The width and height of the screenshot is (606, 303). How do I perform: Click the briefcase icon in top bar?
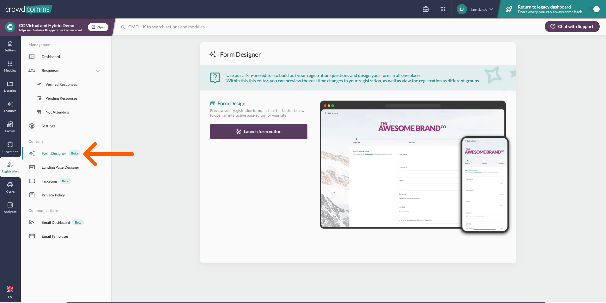pyautogui.click(x=426, y=9)
